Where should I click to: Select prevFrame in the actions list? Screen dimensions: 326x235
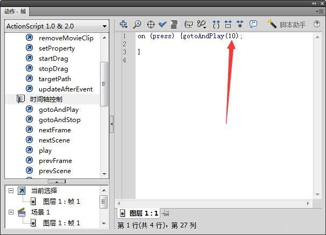[55, 161]
